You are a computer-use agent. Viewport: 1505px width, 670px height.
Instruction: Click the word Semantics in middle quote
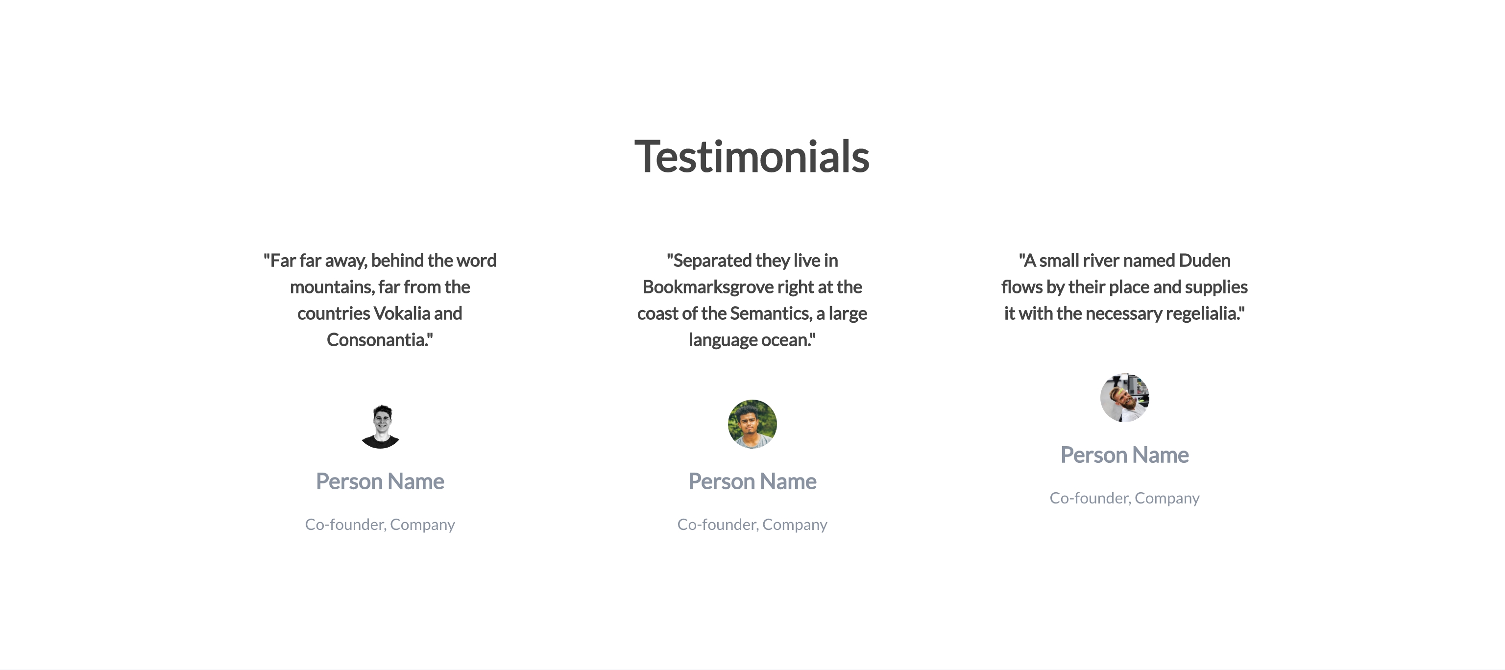770,313
